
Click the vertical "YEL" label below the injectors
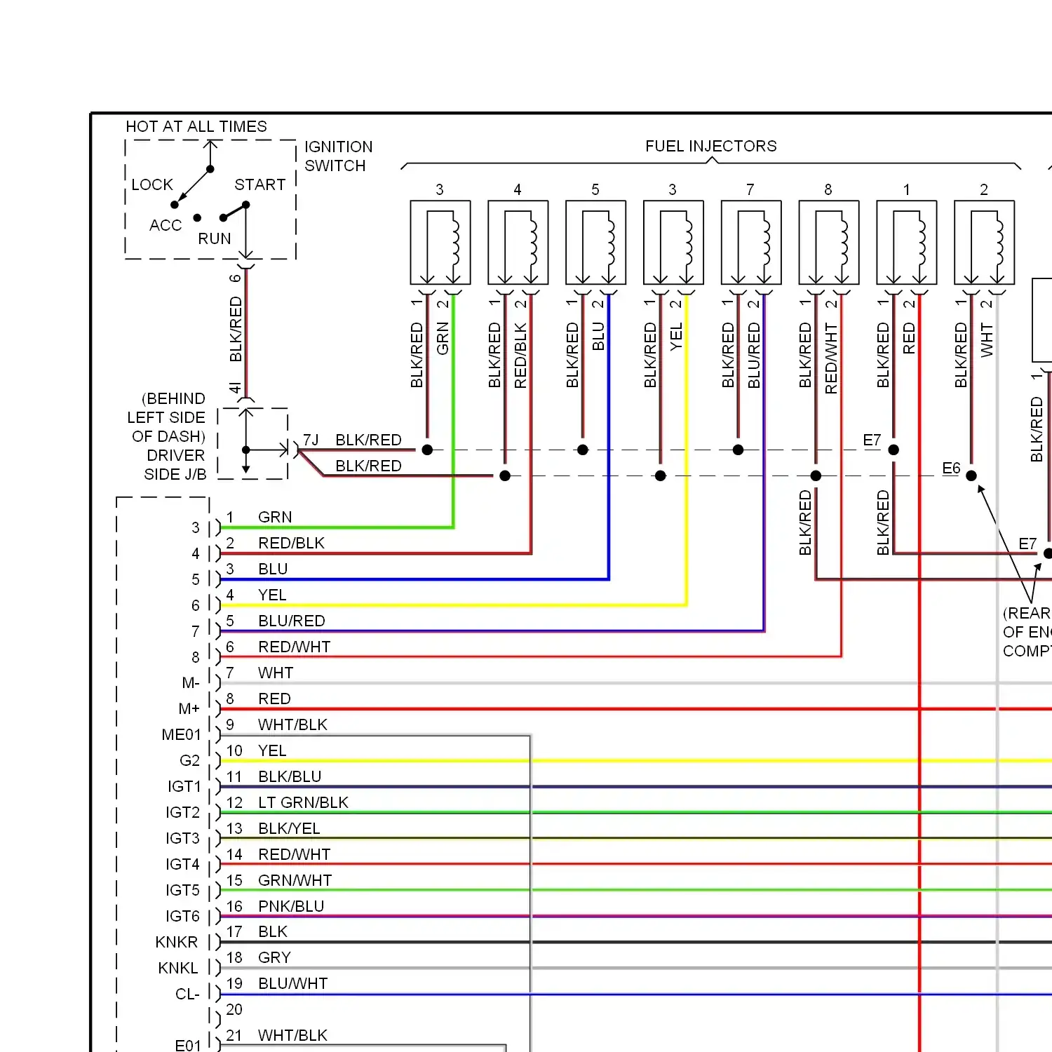676,337
